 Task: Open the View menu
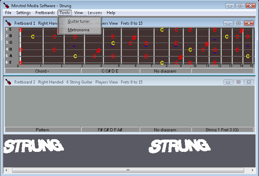click(79, 13)
